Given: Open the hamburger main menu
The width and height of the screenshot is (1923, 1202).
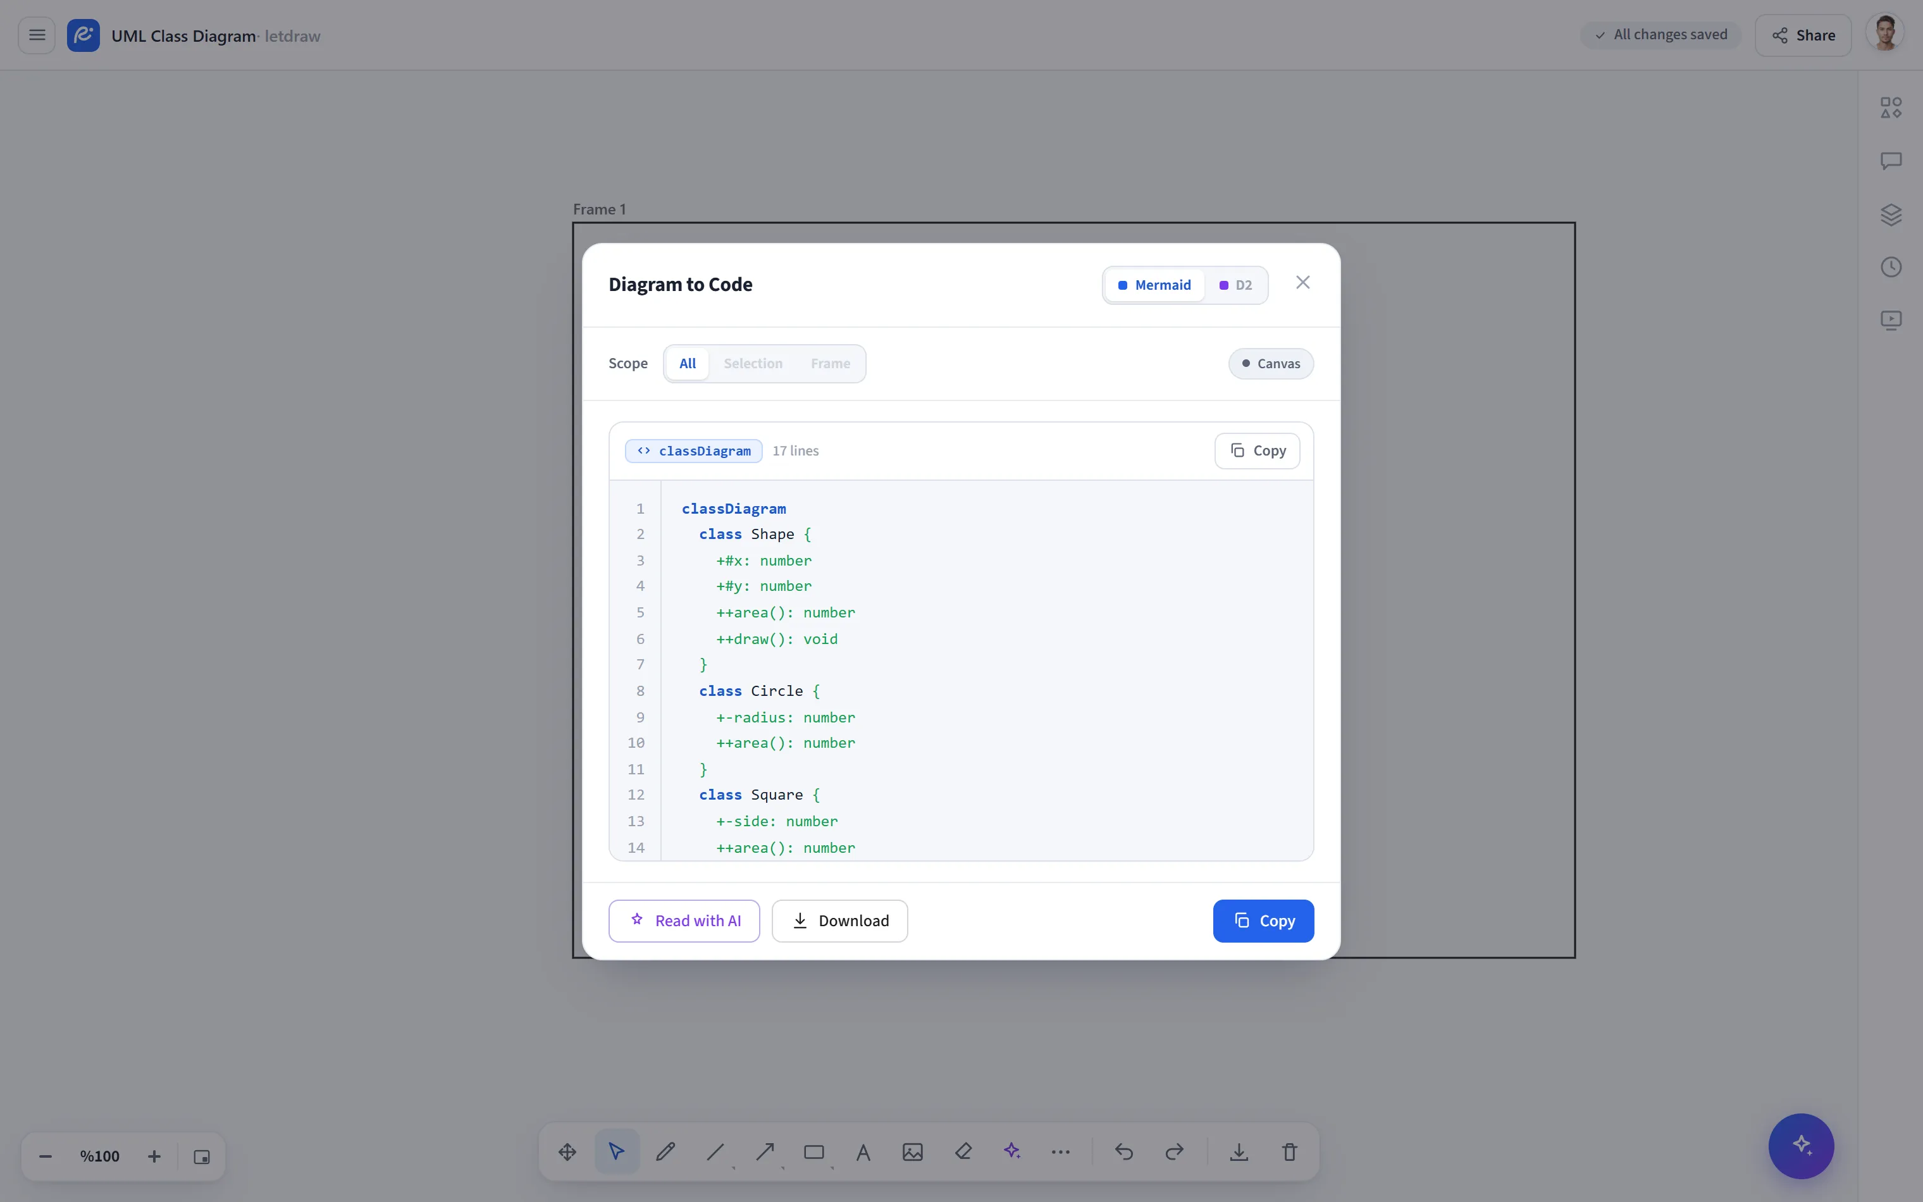Looking at the screenshot, I should (37, 35).
